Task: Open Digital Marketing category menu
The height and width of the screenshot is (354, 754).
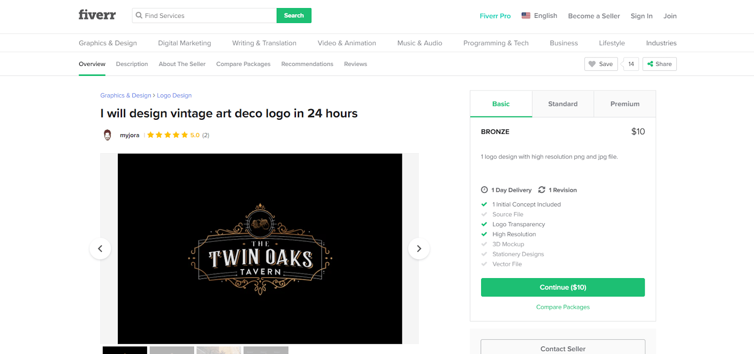Action: tap(185, 43)
